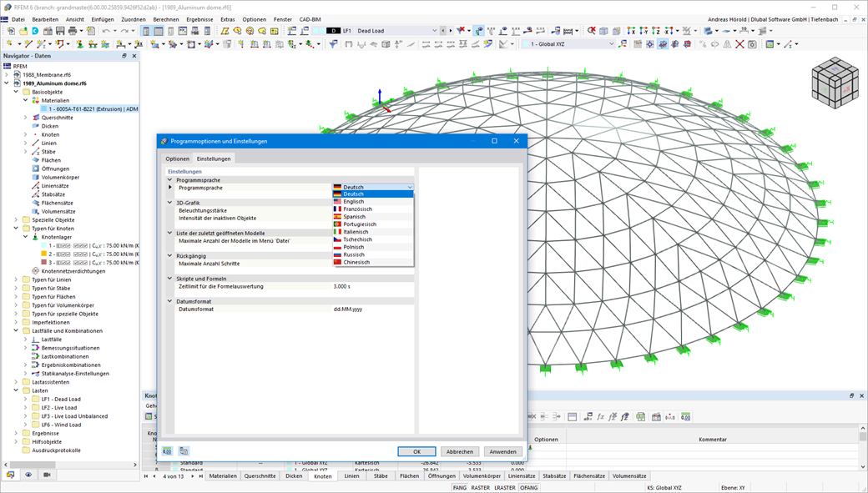The height and width of the screenshot is (493, 868).
Task: Open the Datei menu
Action: (x=18, y=19)
